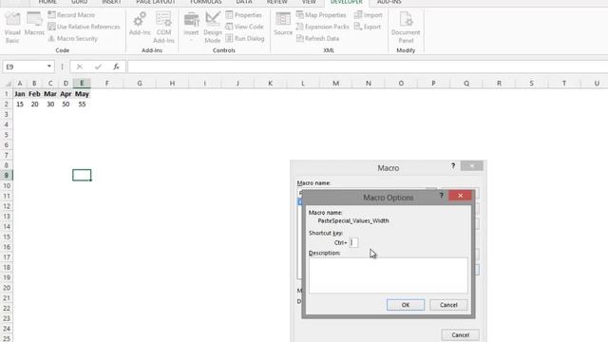Toggle Design Mode

coord(213,27)
